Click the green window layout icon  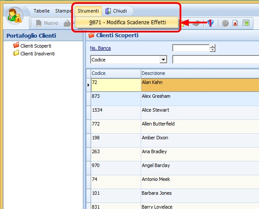coord(246,23)
